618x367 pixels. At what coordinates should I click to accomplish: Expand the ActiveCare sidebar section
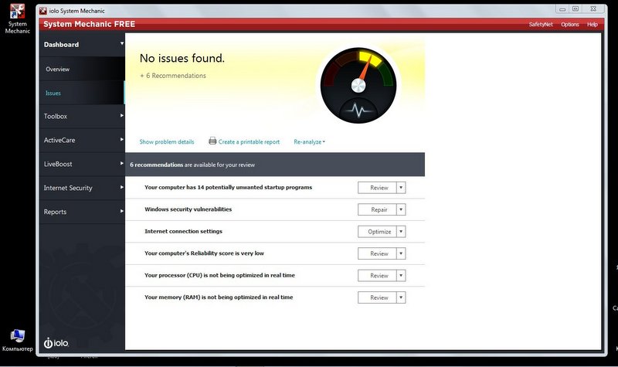122,140
